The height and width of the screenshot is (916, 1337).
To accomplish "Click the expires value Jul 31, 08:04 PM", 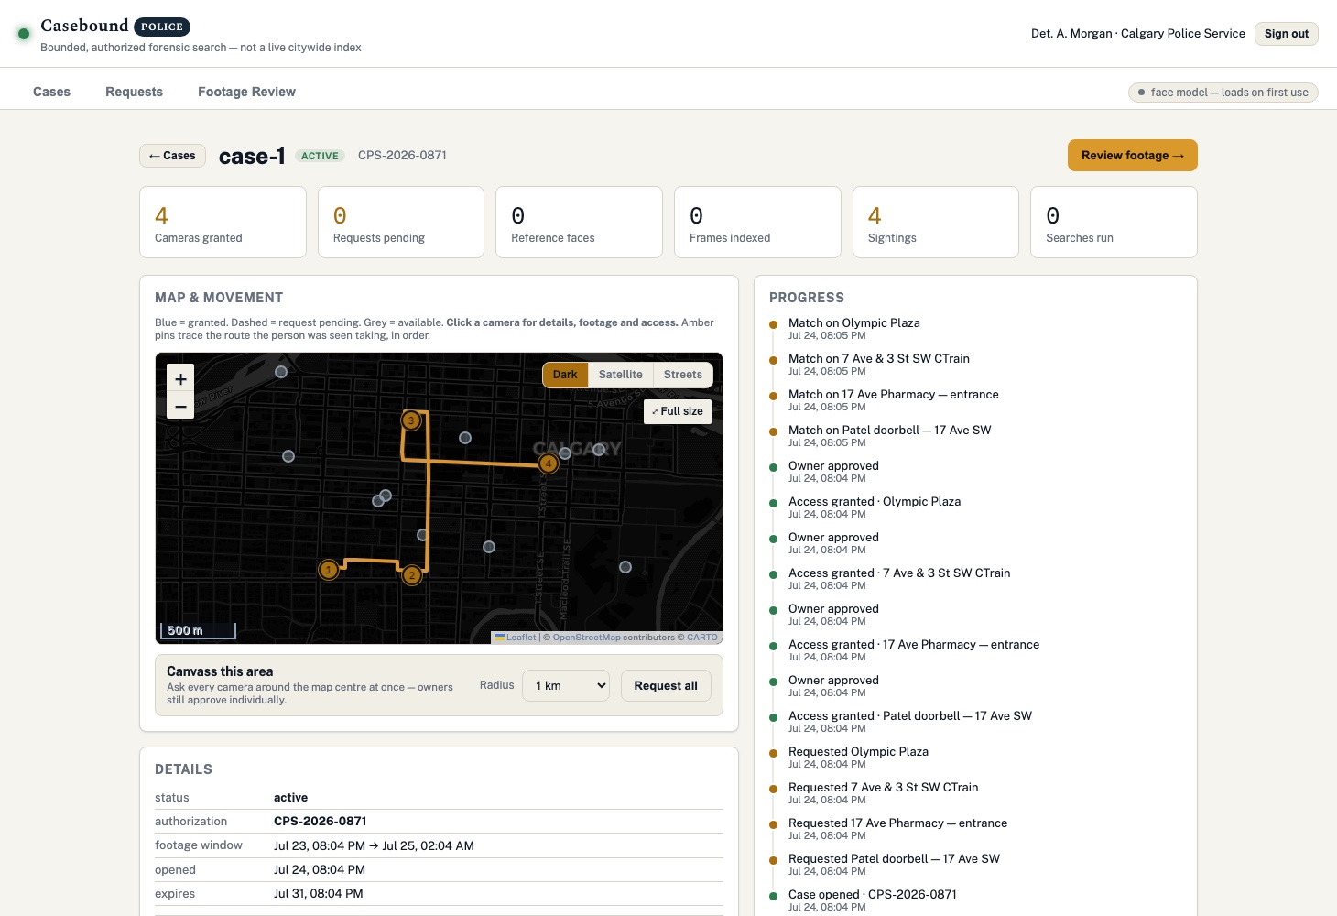I will coord(319,894).
